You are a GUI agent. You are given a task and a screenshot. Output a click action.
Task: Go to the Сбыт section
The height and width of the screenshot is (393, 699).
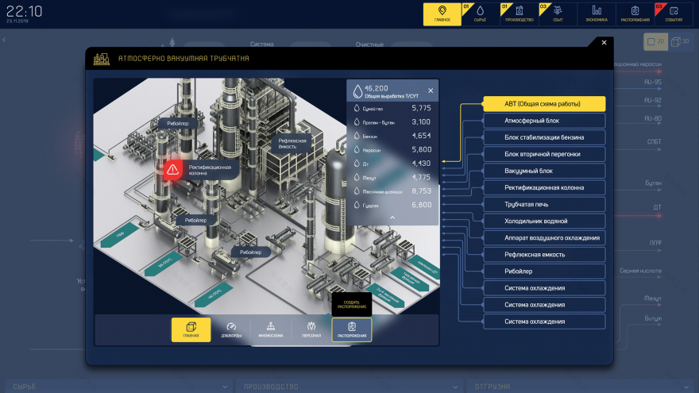(x=558, y=13)
